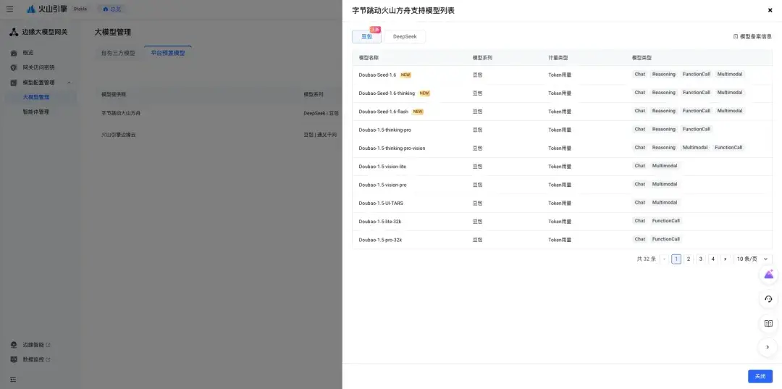The image size is (782, 389).
Task: Collapse the floating toolbar with arrow icon
Action: [x=768, y=347]
